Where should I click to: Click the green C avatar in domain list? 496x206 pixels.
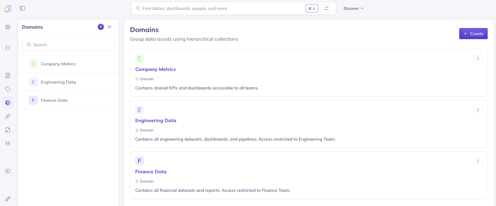click(33, 64)
